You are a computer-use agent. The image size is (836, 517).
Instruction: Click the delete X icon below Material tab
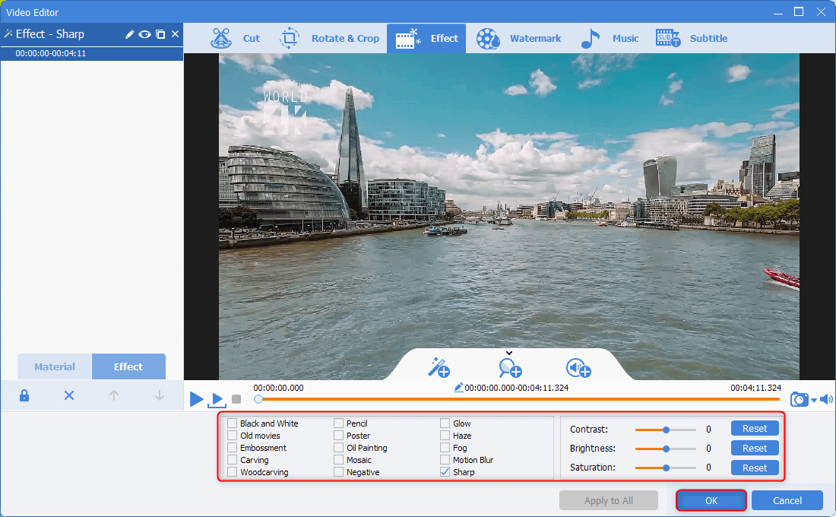69,395
